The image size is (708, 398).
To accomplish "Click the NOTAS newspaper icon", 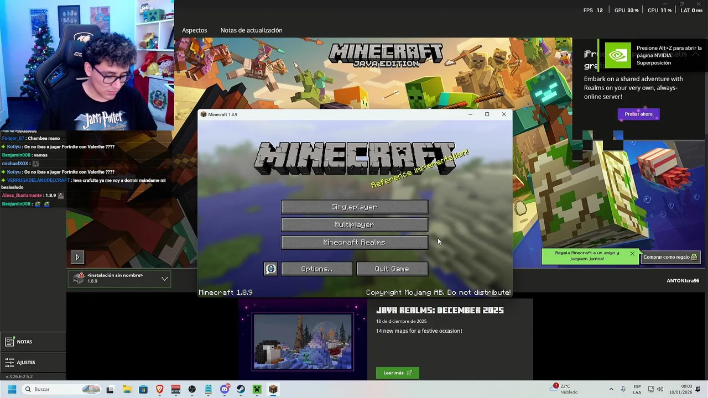I will tap(9, 342).
